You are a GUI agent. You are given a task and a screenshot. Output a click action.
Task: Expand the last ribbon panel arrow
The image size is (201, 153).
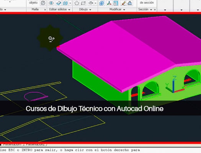[198, 10]
